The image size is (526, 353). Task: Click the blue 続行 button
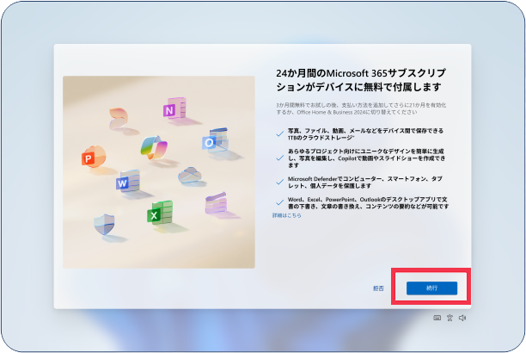431,288
